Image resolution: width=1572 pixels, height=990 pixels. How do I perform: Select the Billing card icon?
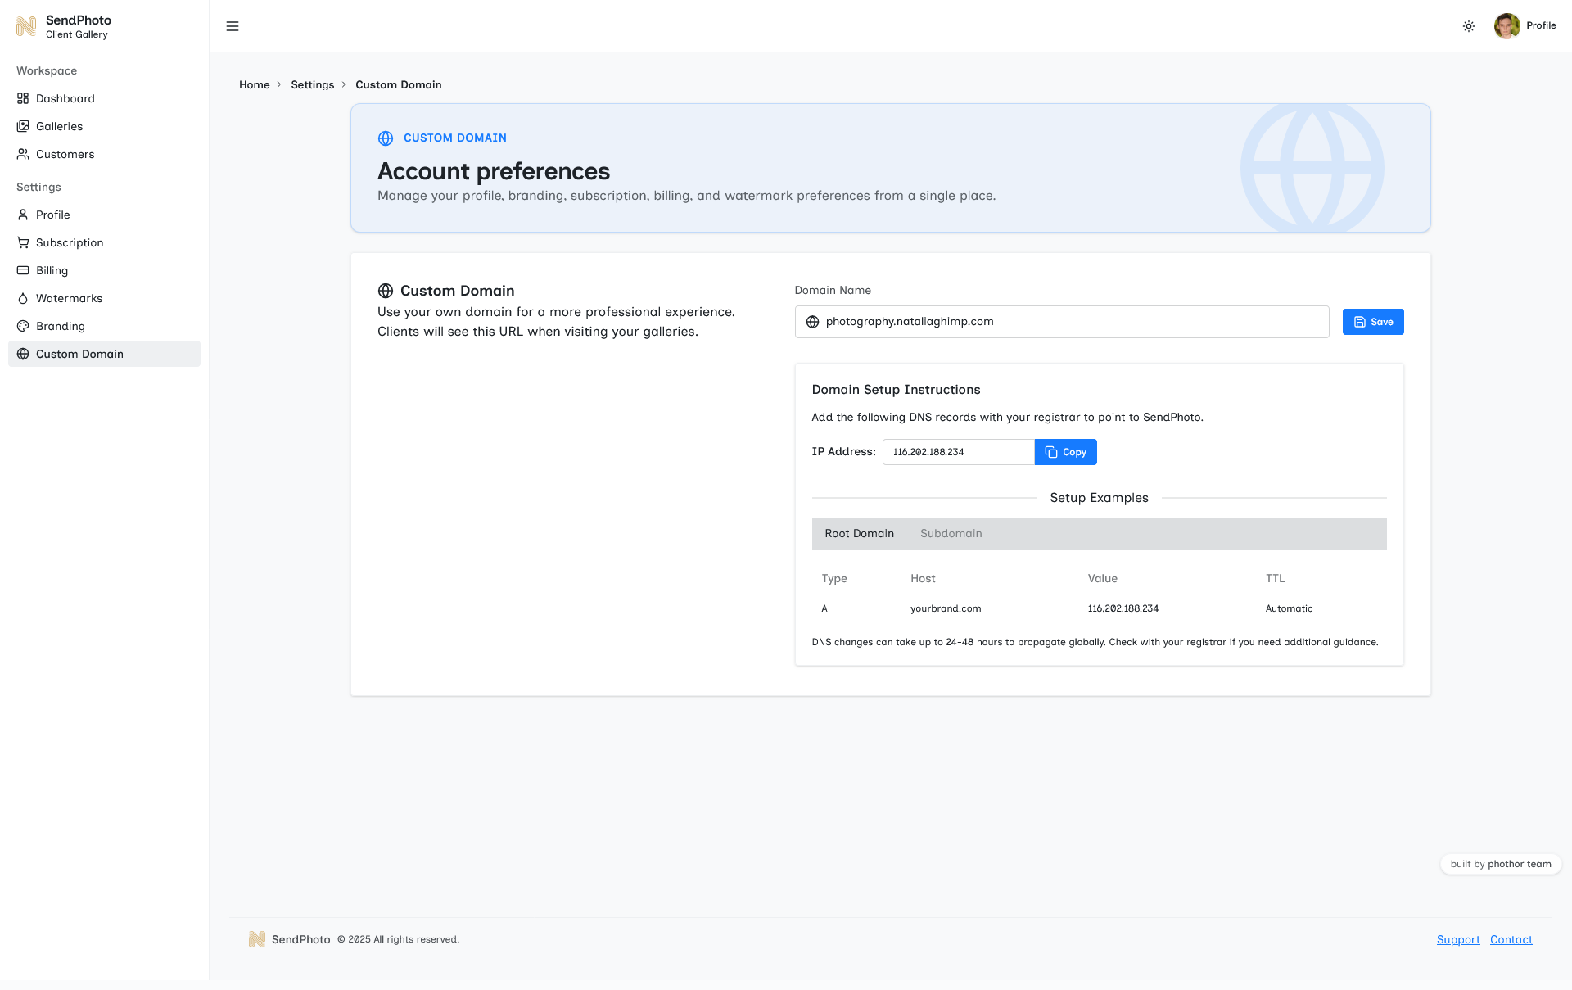(22, 270)
